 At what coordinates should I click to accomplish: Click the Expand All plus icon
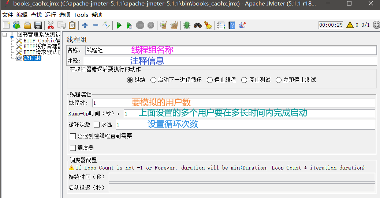pos(85,25)
